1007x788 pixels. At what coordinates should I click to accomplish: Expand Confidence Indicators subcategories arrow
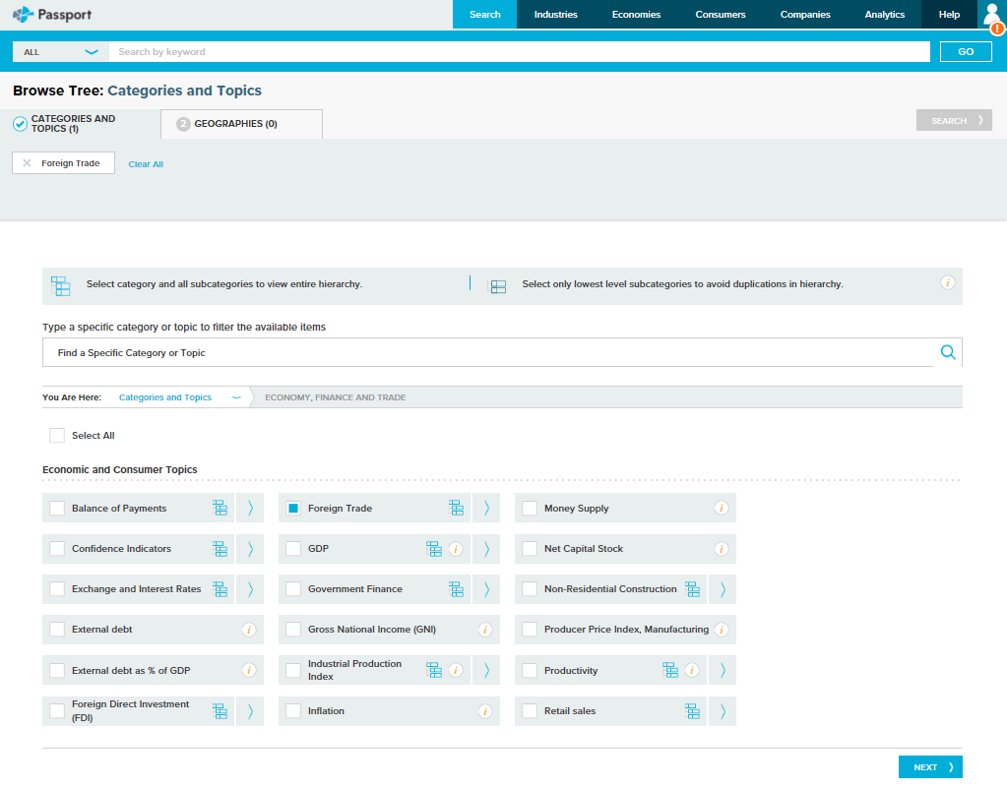[x=250, y=549]
